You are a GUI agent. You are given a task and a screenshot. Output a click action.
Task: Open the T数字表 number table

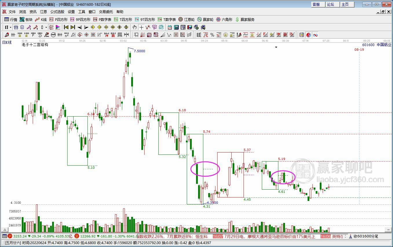pos(167,19)
